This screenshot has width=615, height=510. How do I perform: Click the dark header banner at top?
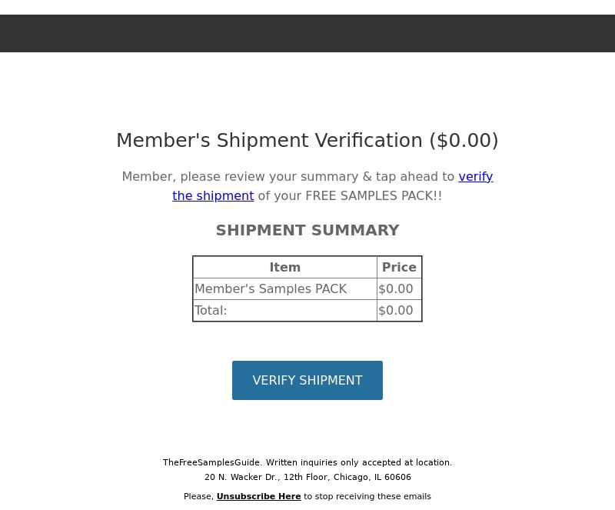tap(307, 33)
